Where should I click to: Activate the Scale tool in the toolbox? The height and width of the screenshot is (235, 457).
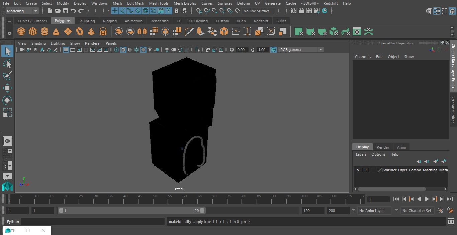tap(7, 113)
